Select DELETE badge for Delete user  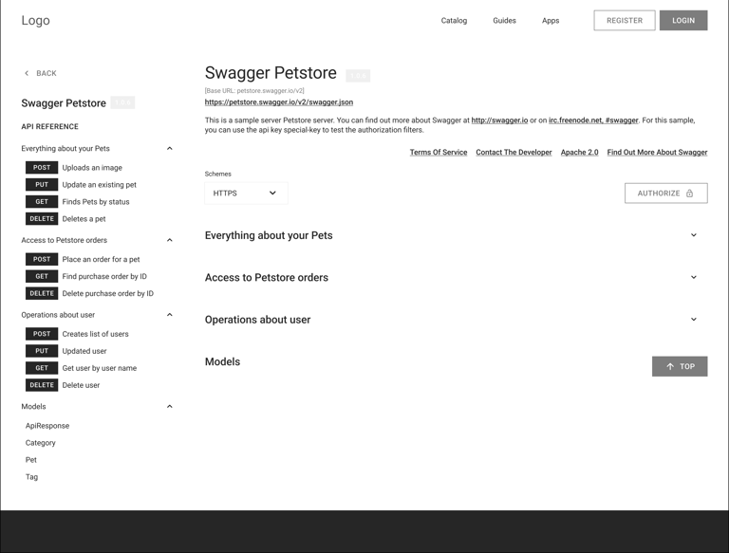point(42,385)
